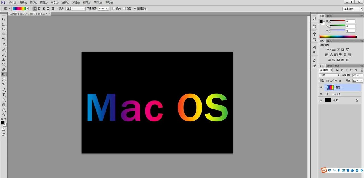Open the 模式 blending mode dropdown
The height and width of the screenshot is (178, 364).
click(x=76, y=9)
